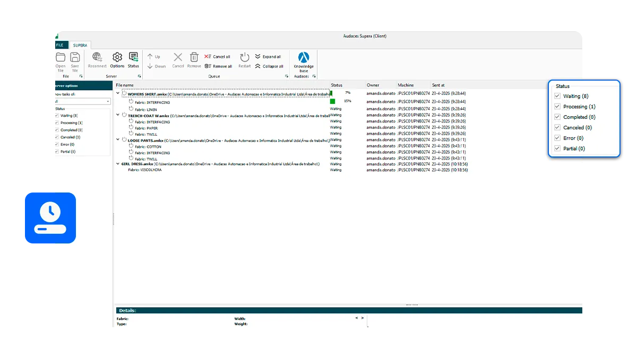Image resolution: width=637 pixels, height=358 pixels.
Task: Open the File group dialog launcher
Action: [81, 76]
